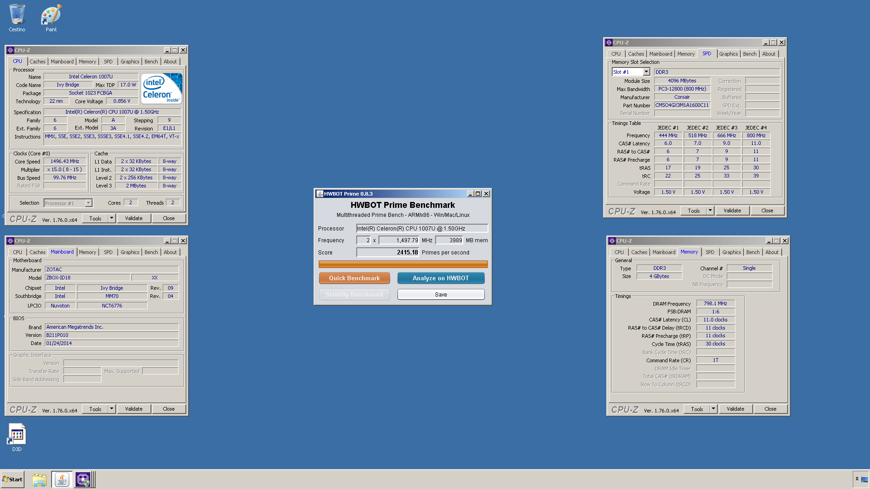Open the Cestino recycle bin icon
The image size is (870, 489).
click(17, 18)
